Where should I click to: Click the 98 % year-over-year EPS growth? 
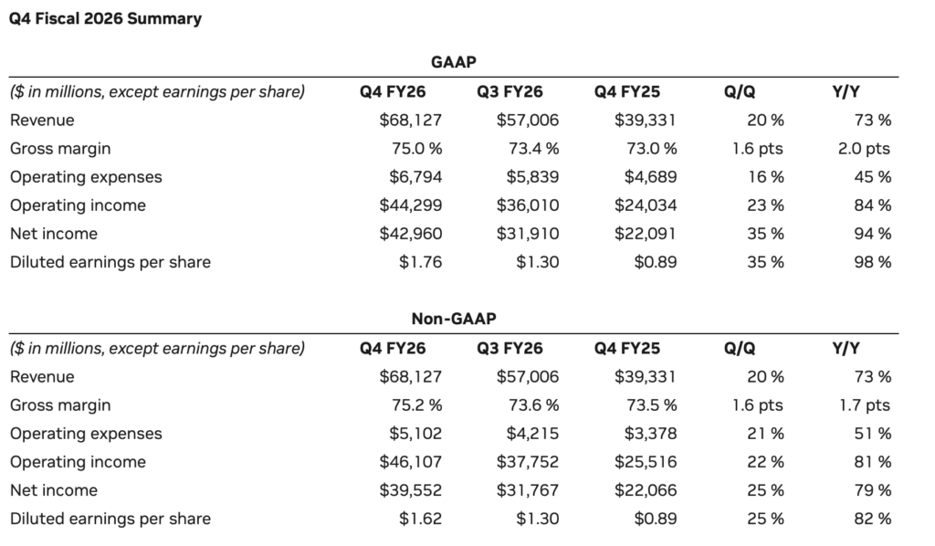tap(872, 262)
